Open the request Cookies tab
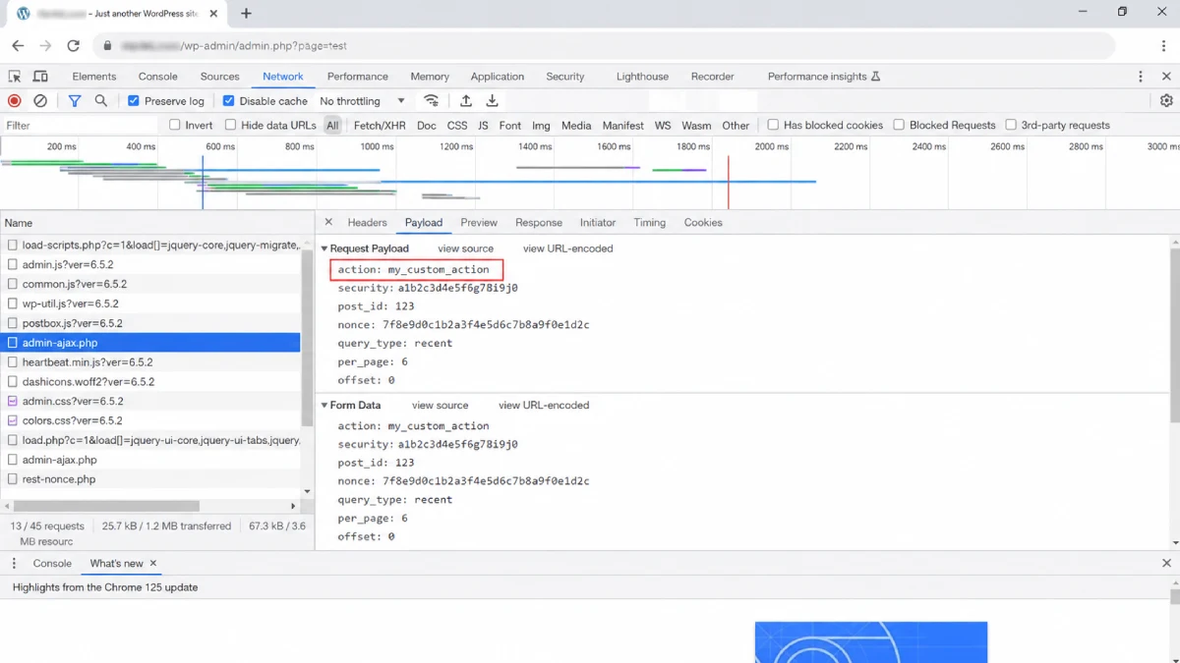Screen dimensions: 1180x663 pos(703,222)
